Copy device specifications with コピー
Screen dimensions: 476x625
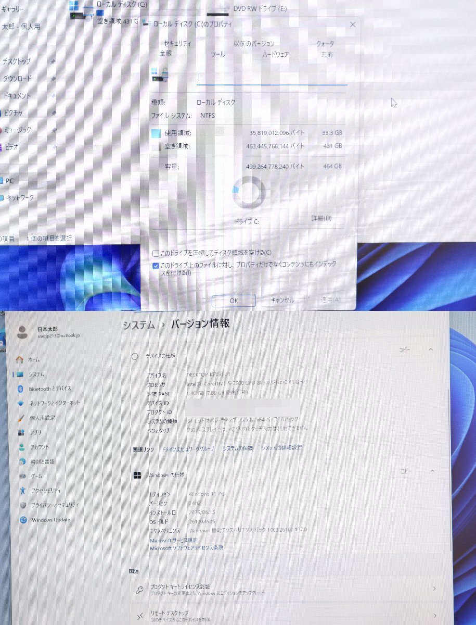404,350
